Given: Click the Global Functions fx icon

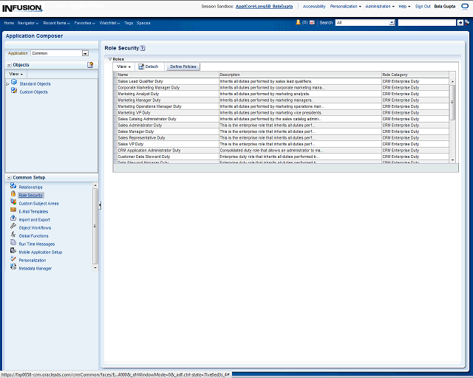Looking at the screenshot, I should (13, 236).
